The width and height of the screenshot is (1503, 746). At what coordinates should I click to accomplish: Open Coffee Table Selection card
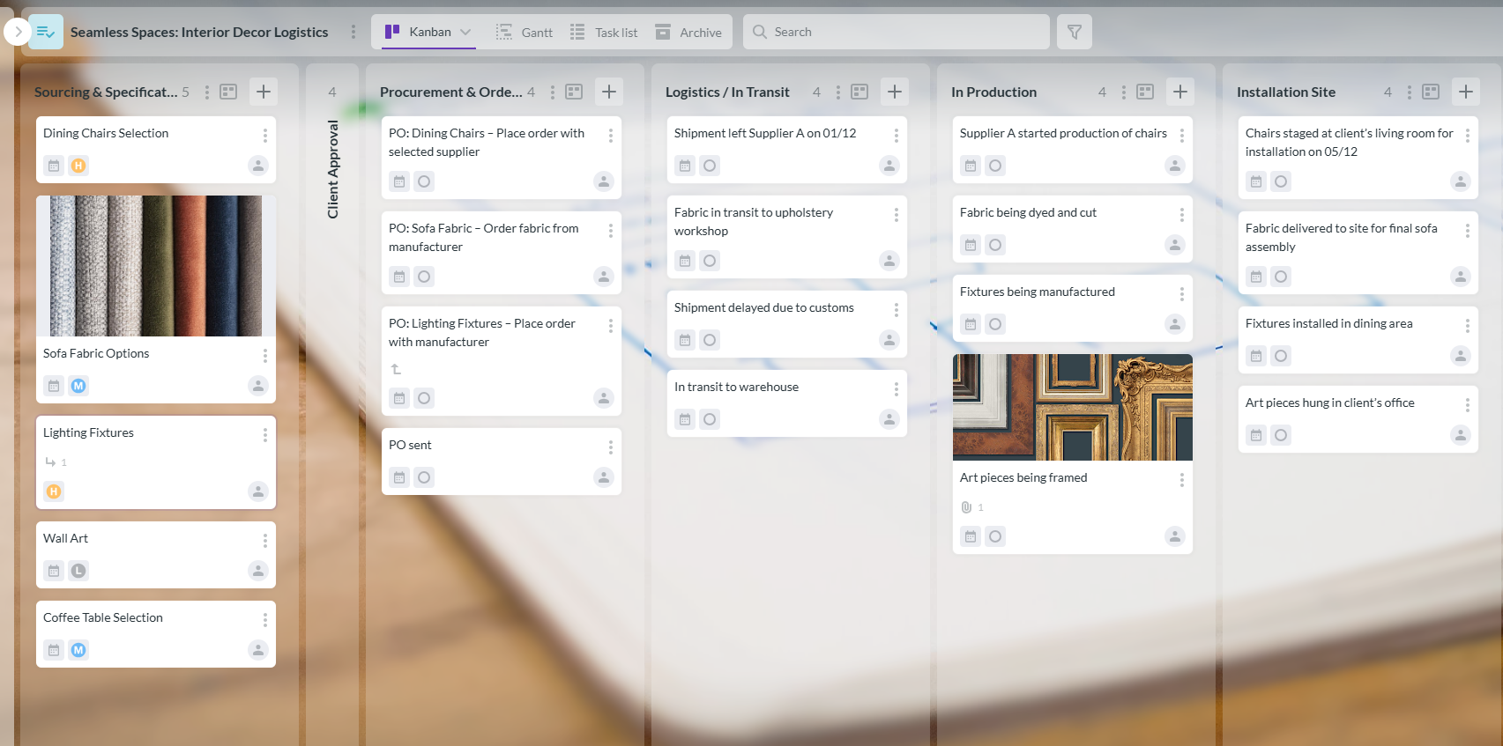[156, 634]
